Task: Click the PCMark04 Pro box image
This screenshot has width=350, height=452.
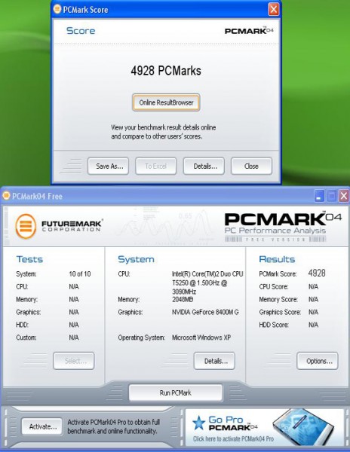Action: point(303,427)
